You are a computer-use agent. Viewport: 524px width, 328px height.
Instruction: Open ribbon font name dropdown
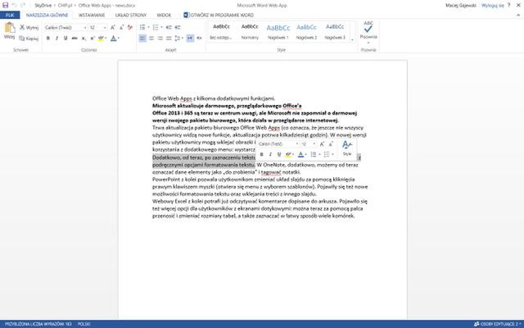(85, 27)
